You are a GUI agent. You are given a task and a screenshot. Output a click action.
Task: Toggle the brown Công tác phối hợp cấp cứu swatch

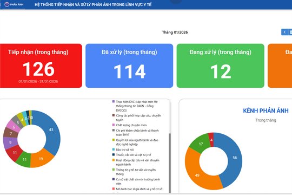click(x=114, y=115)
